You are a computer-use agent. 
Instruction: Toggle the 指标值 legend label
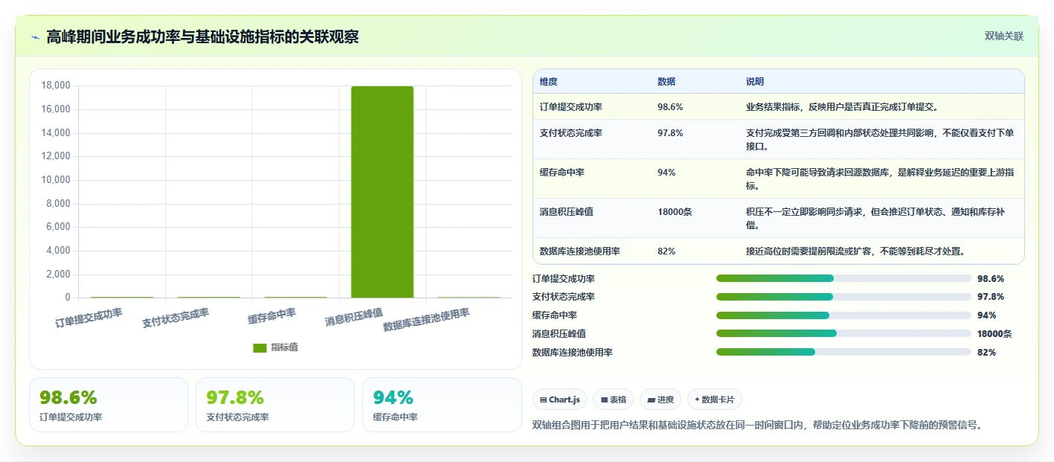[x=284, y=347]
